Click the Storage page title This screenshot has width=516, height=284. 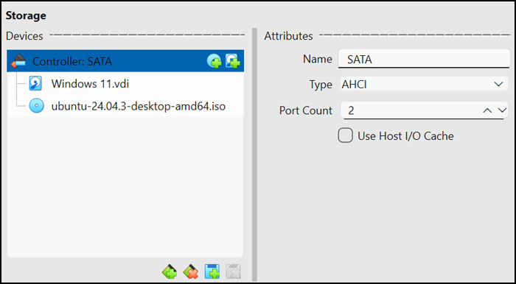click(26, 15)
